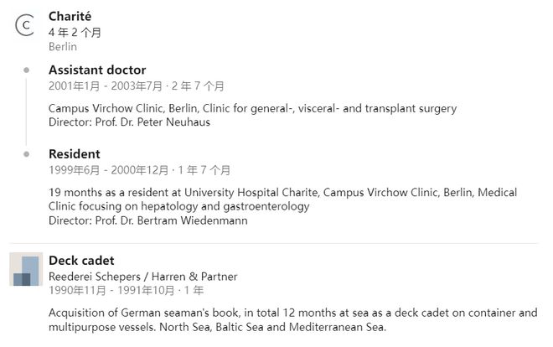Click the Resident 1999–2000 date range
This screenshot has width=553, height=347.
139,169
